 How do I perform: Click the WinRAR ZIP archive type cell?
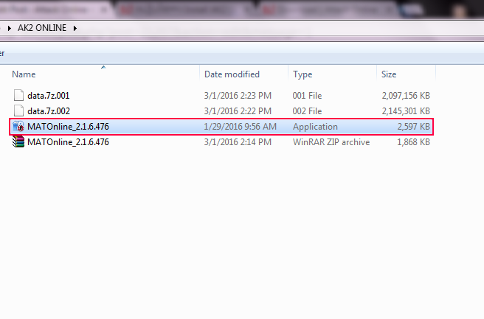point(331,142)
